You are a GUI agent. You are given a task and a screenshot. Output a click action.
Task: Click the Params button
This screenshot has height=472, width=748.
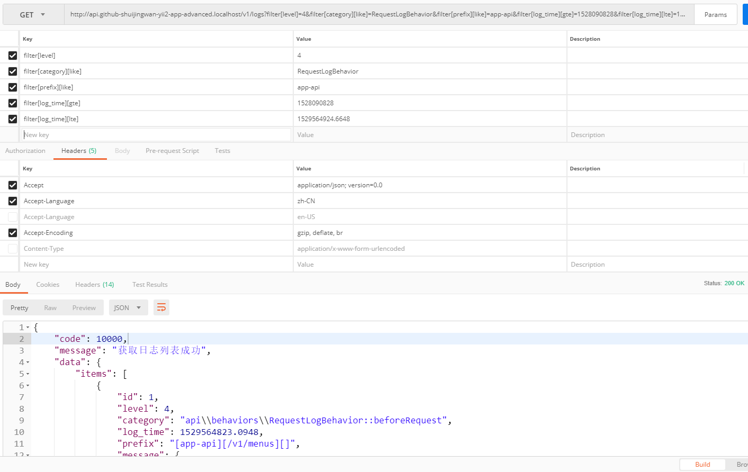[715, 15]
